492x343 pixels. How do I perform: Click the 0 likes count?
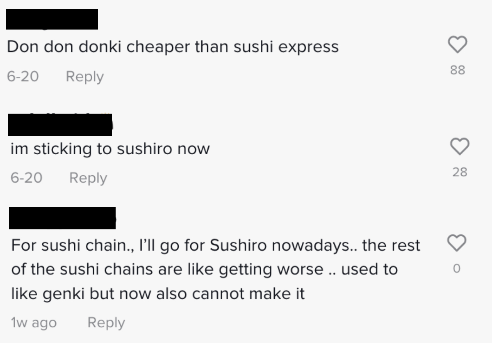(457, 269)
